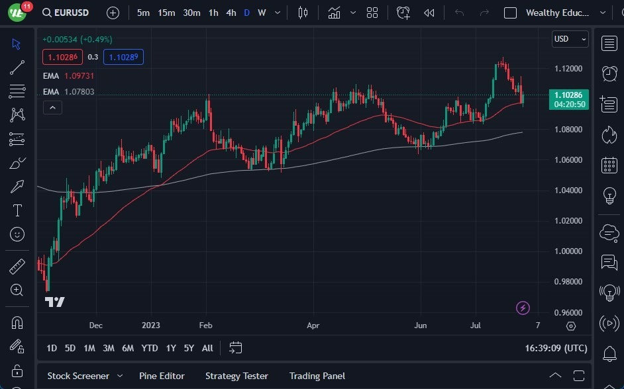Open the economic calendar panel
The height and width of the screenshot is (389, 624).
609,165
